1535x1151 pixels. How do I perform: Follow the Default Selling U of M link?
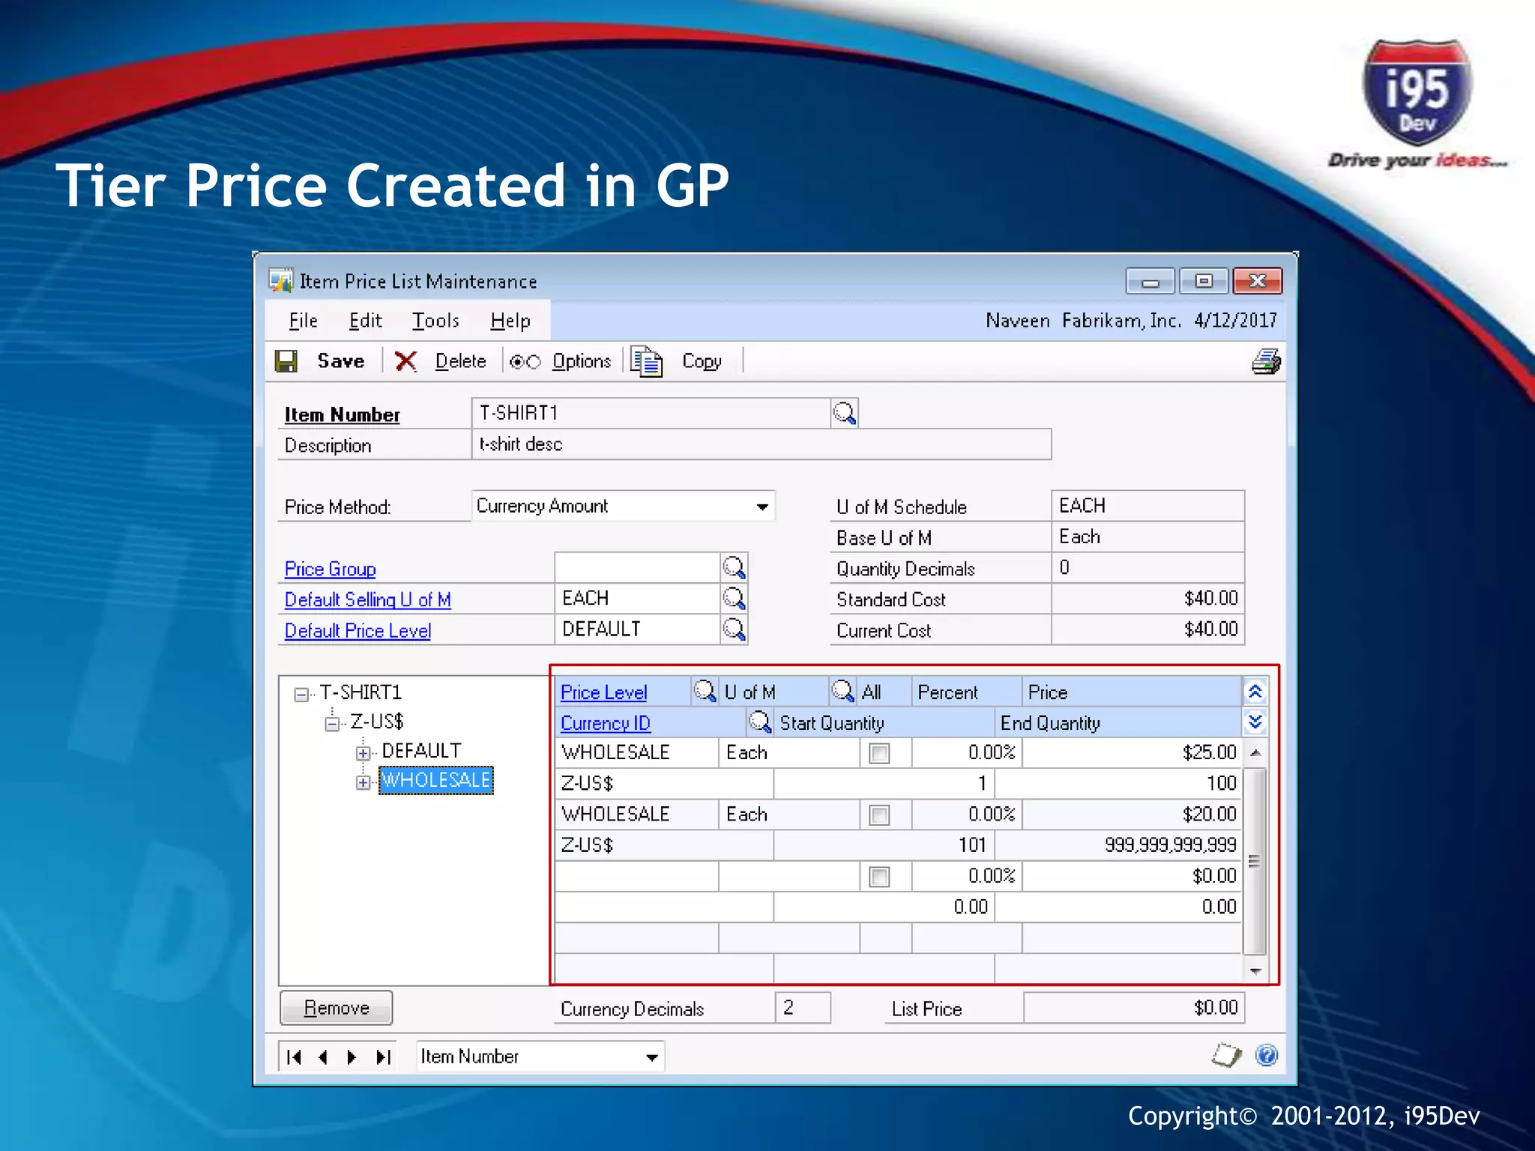coord(367,599)
